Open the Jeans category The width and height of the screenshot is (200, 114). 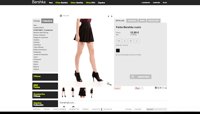pyautogui.click(x=35, y=57)
